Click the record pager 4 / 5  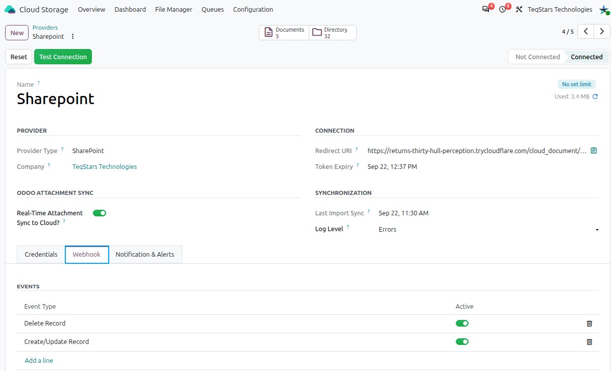[x=568, y=32]
